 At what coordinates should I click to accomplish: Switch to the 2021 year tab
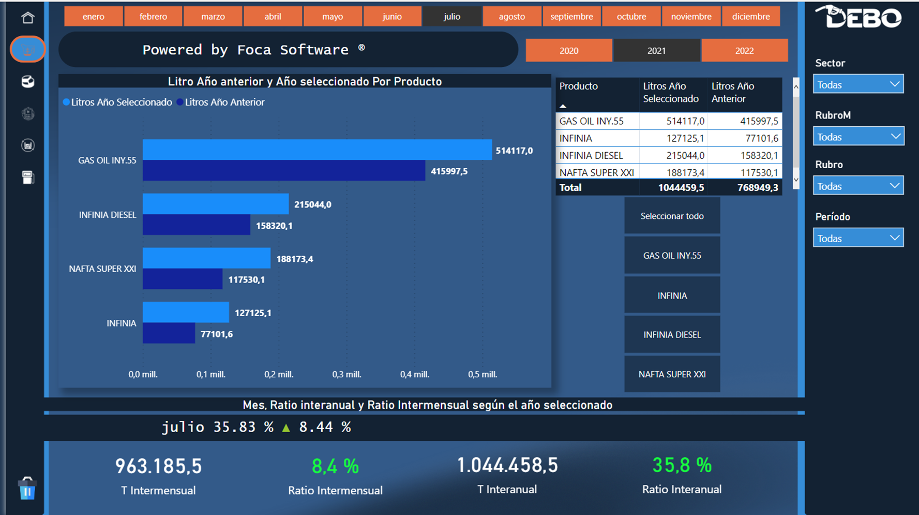click(657, 50)
